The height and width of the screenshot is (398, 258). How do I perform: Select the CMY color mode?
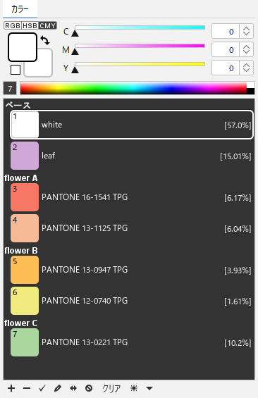(47, 25)
